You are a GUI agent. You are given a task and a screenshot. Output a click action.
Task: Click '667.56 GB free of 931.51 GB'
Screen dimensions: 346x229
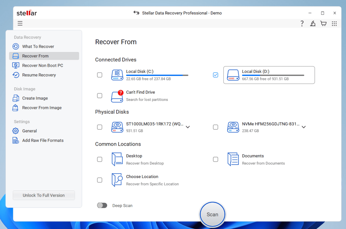[265, 79]
